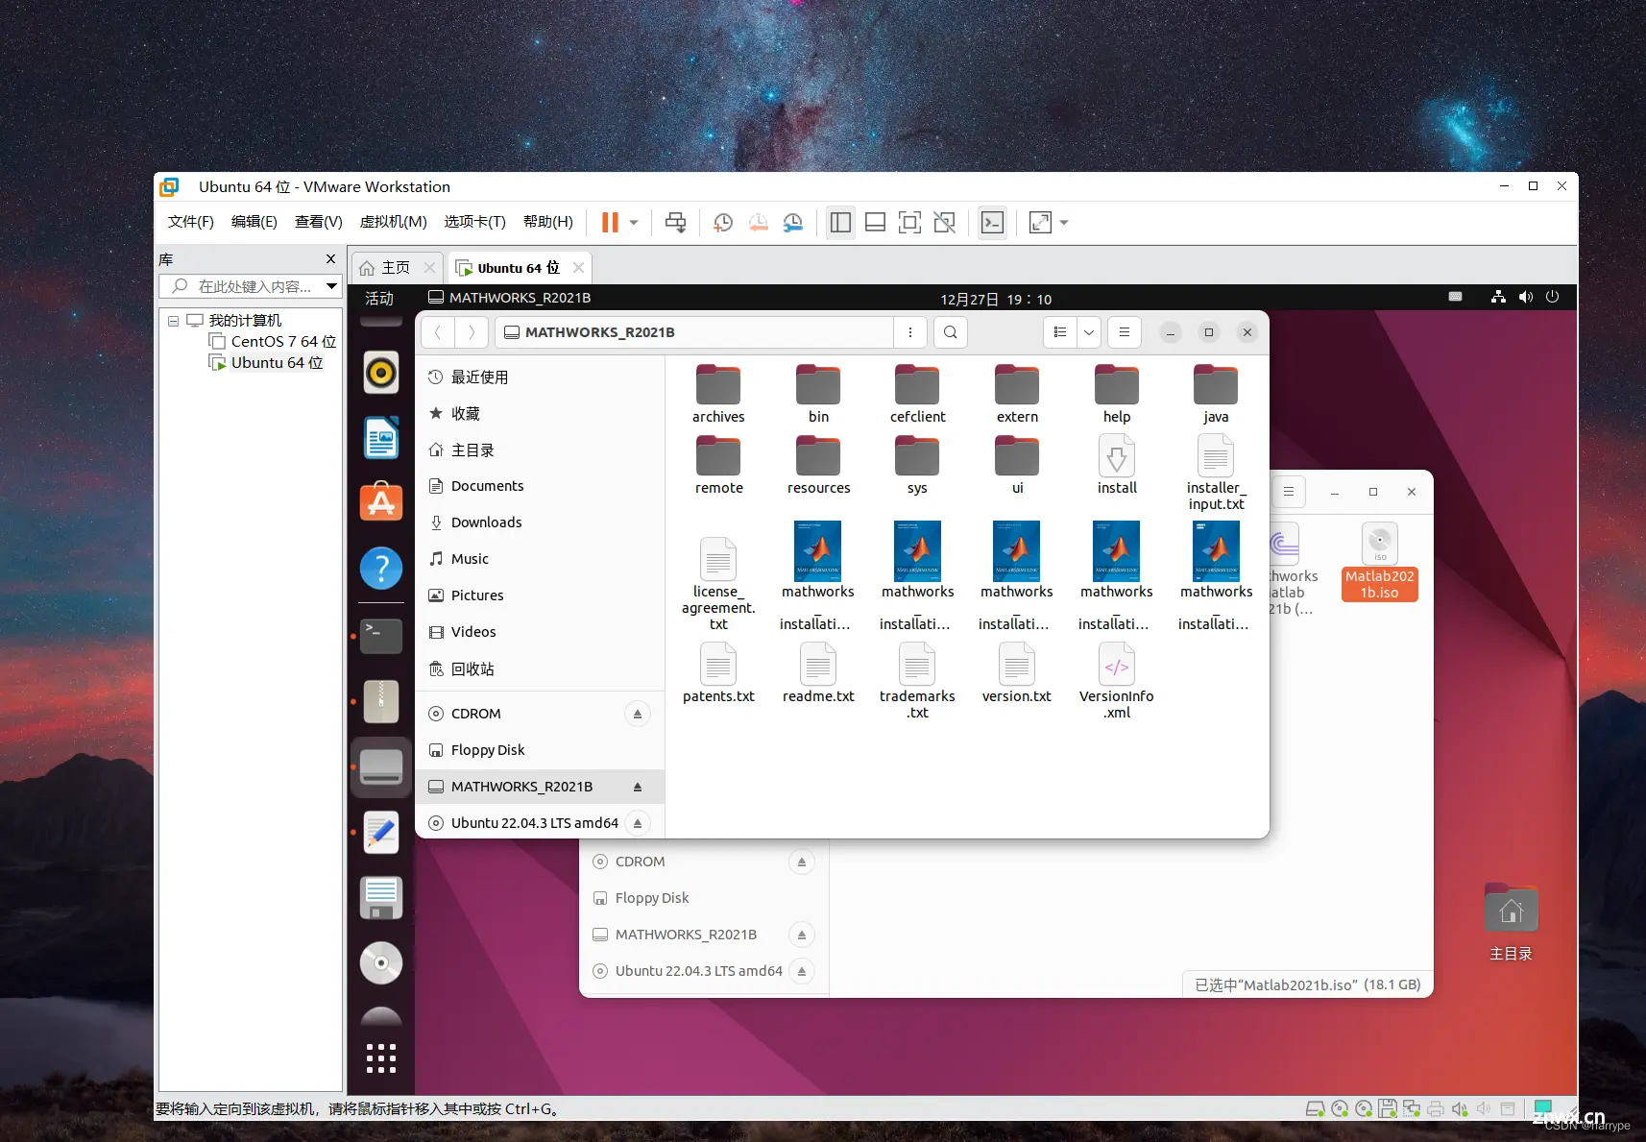
Task: Open the clock 12月27日 19:10
Action: pyautogui.click(x=996, y=299)
